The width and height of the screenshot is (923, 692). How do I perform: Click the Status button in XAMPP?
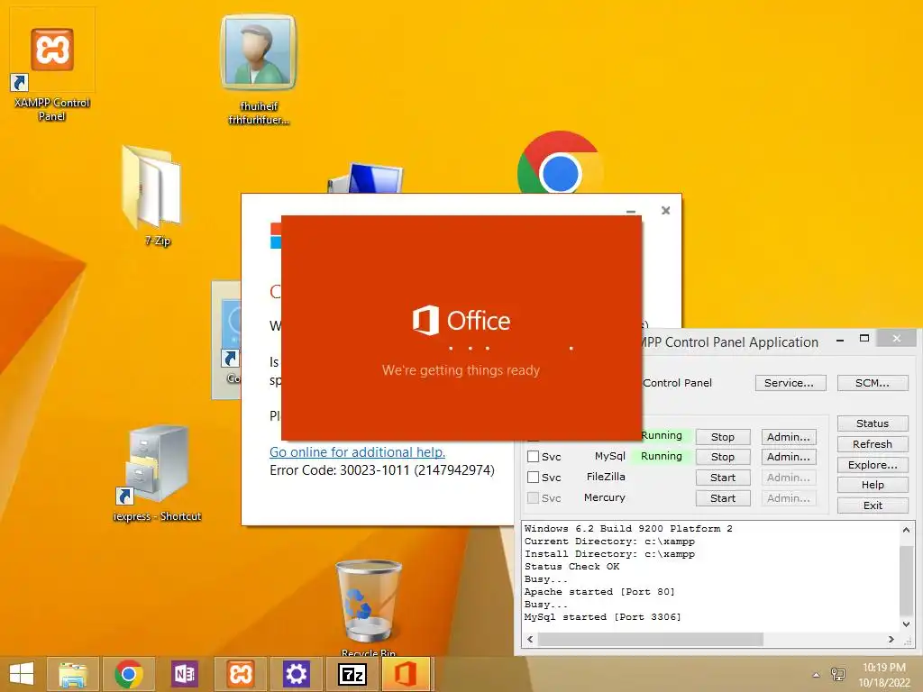(873, 423)
